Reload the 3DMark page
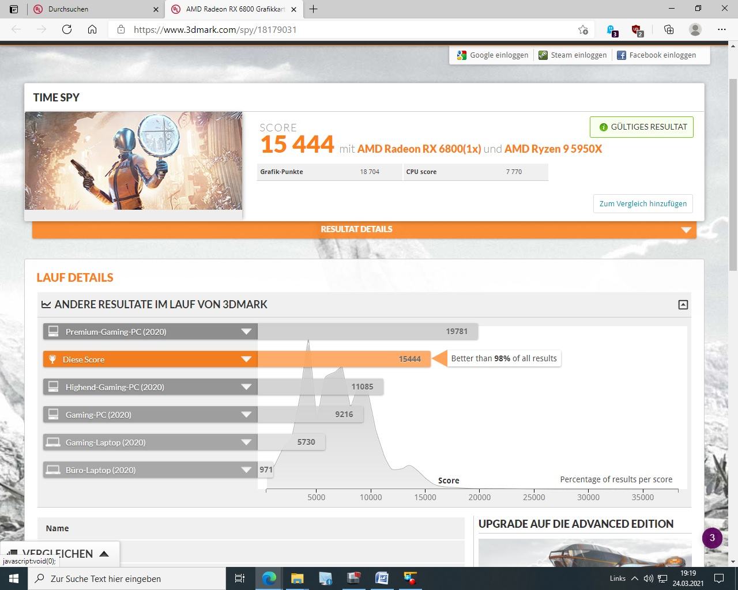The height and width of the screenshot is (590, 738). click(67, 29)
